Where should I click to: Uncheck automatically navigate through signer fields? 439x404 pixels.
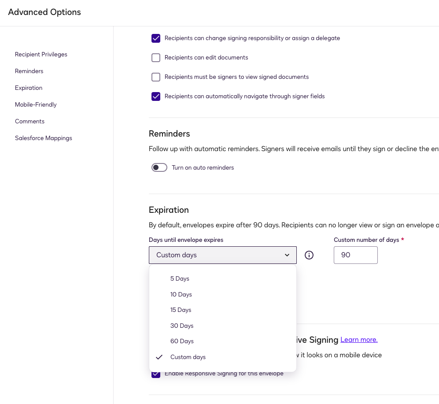pyautogui.click(x=156, y=96)
